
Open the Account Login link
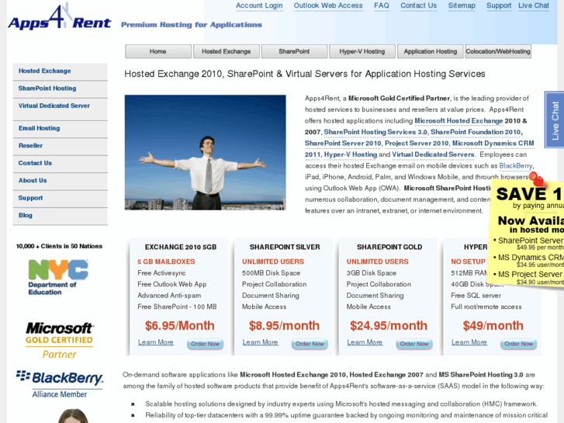point(259,5)
